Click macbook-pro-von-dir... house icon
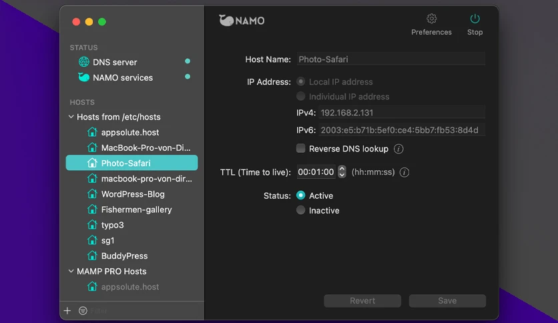 point(92,178)
